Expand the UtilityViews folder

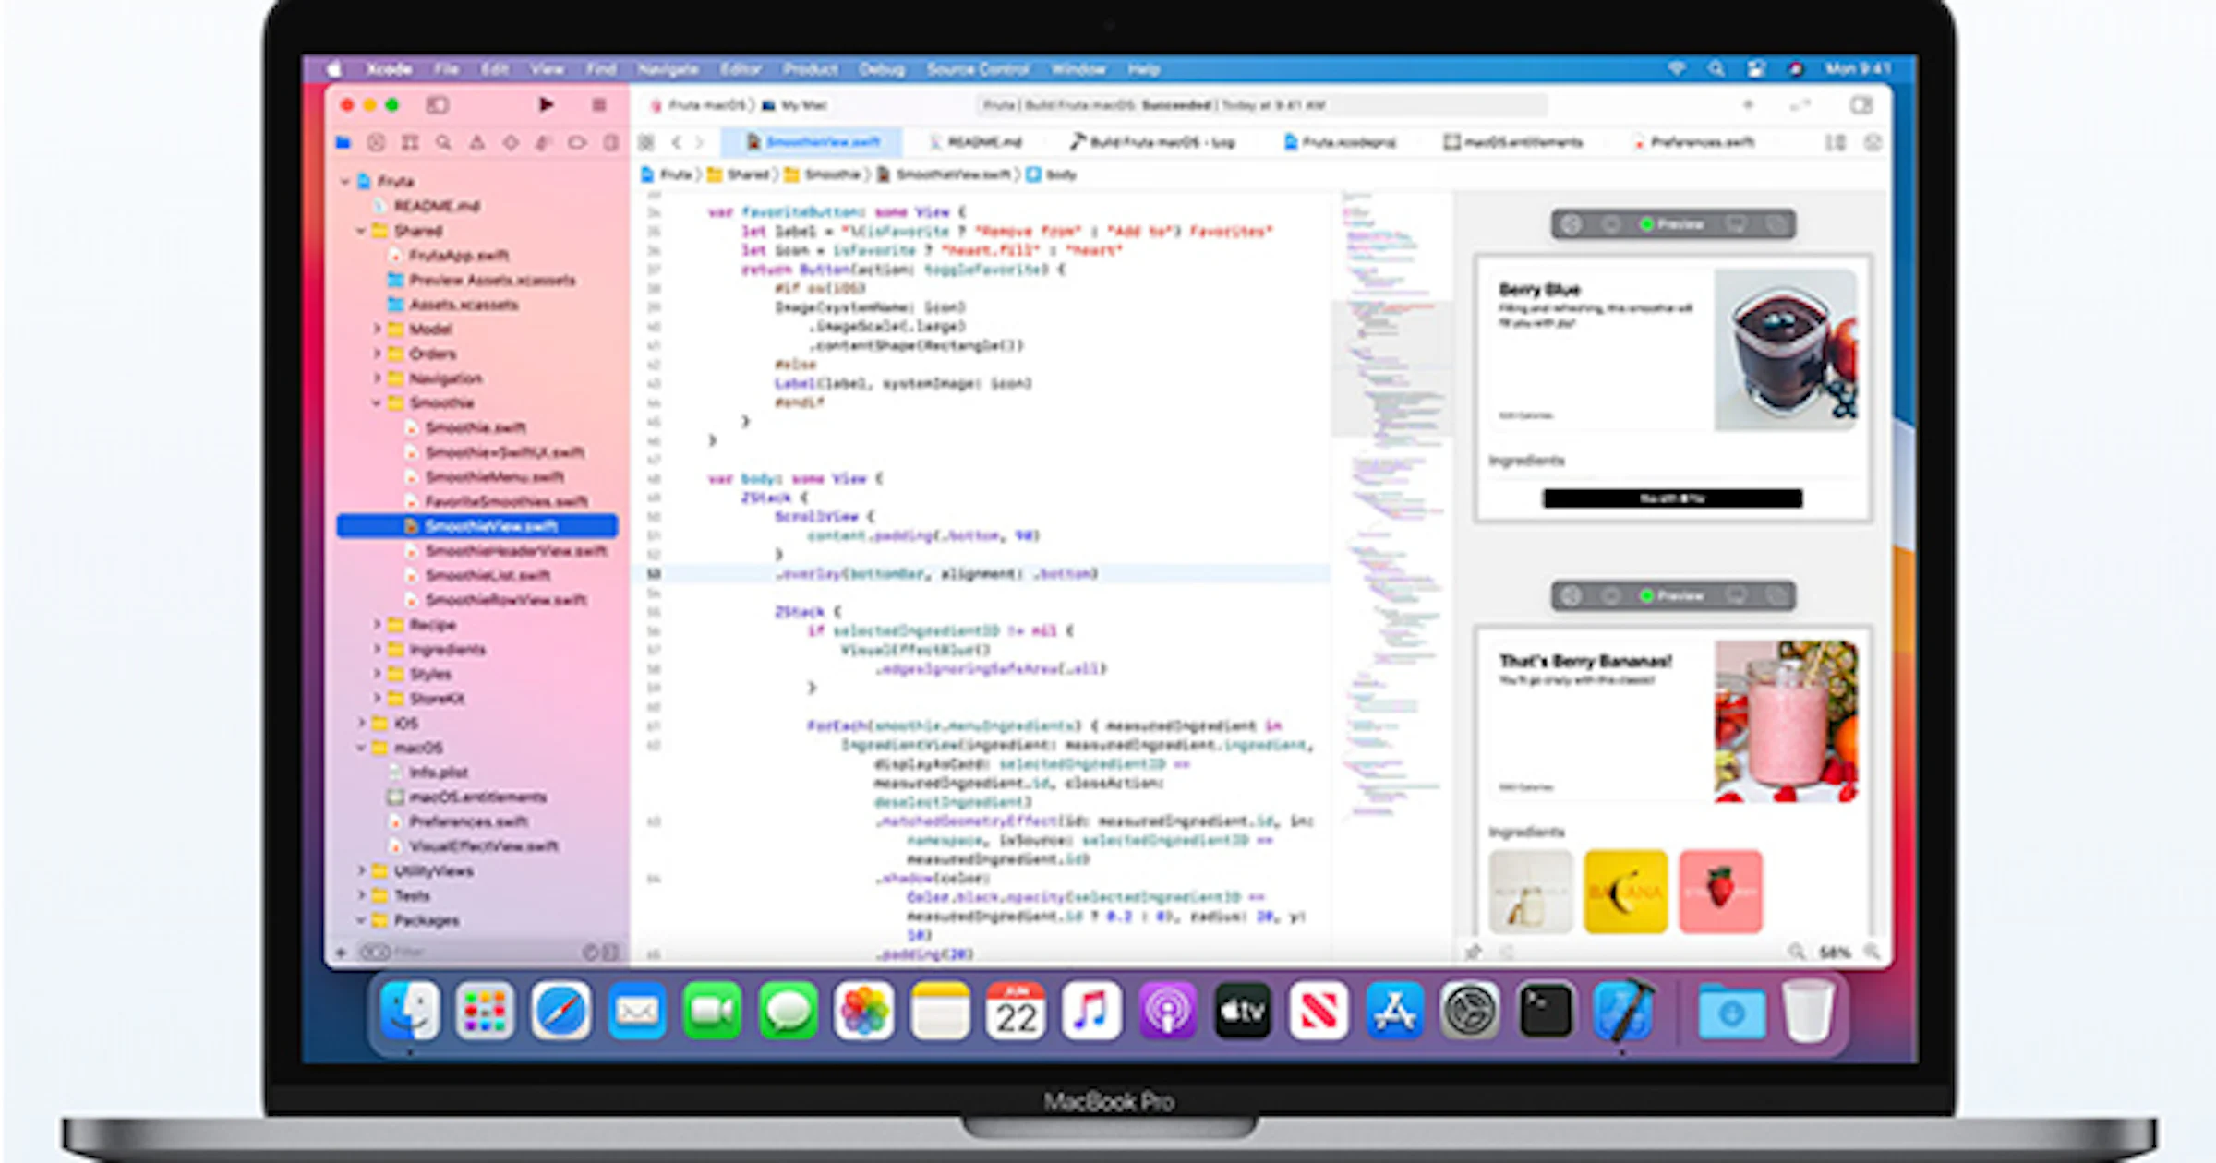(361, 871)
